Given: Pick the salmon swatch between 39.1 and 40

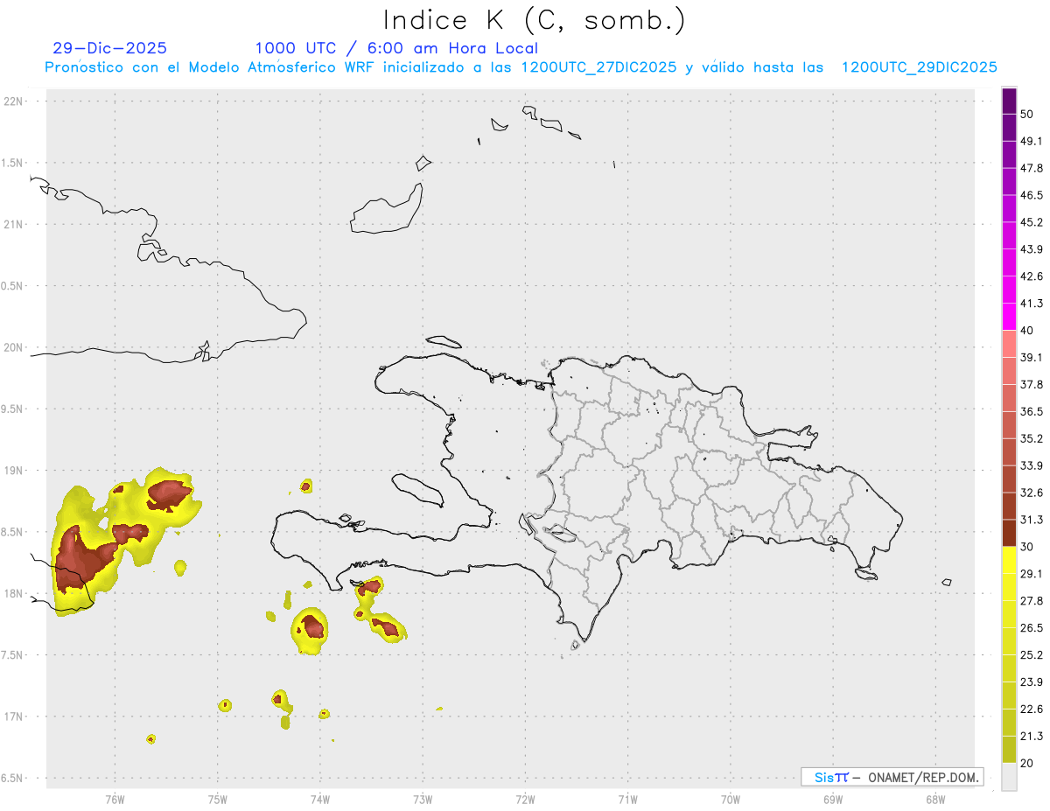Looking at the screenshot, I should (1010, 344).
